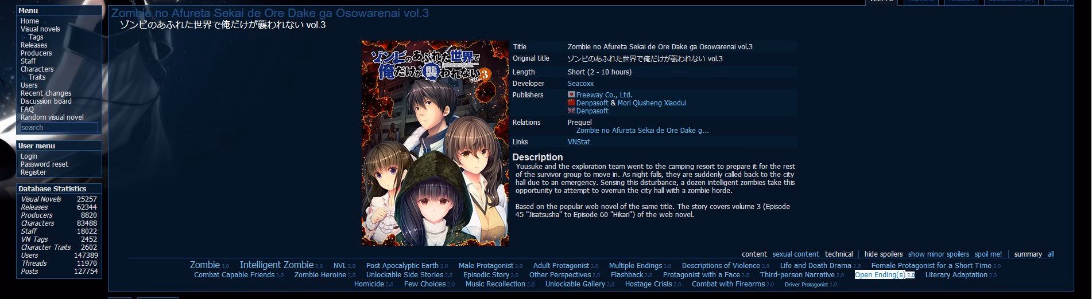Open the Register link in User menu
This screenshot has height=299, width=1092.
point(33,172)
